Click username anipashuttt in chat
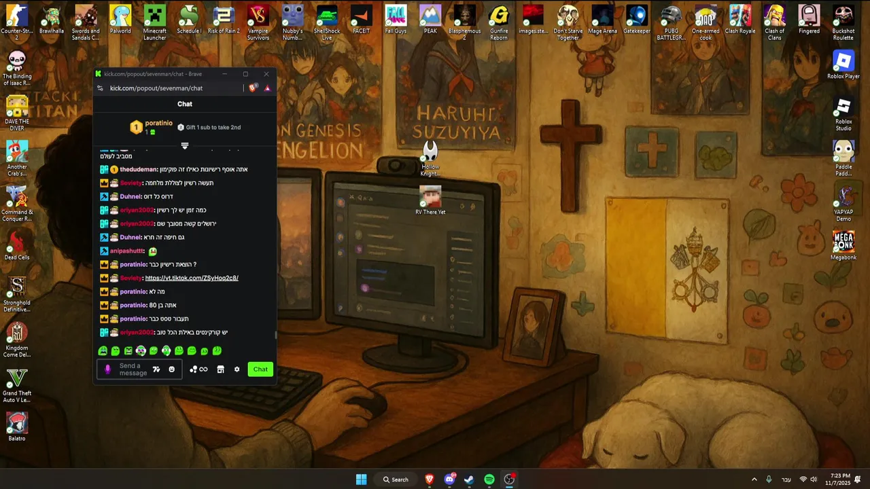 click(127, 251)
